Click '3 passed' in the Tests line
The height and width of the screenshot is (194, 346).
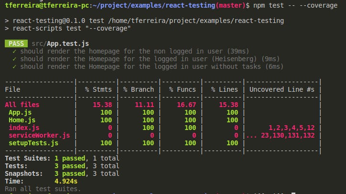pyautogui.click(x=70, y=166)
